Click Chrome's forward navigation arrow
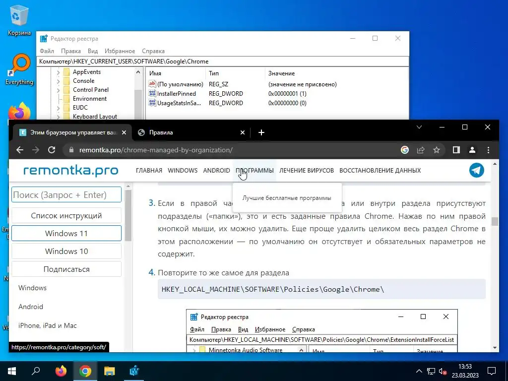This screenshot has height=381, width=508. (36, 150)
